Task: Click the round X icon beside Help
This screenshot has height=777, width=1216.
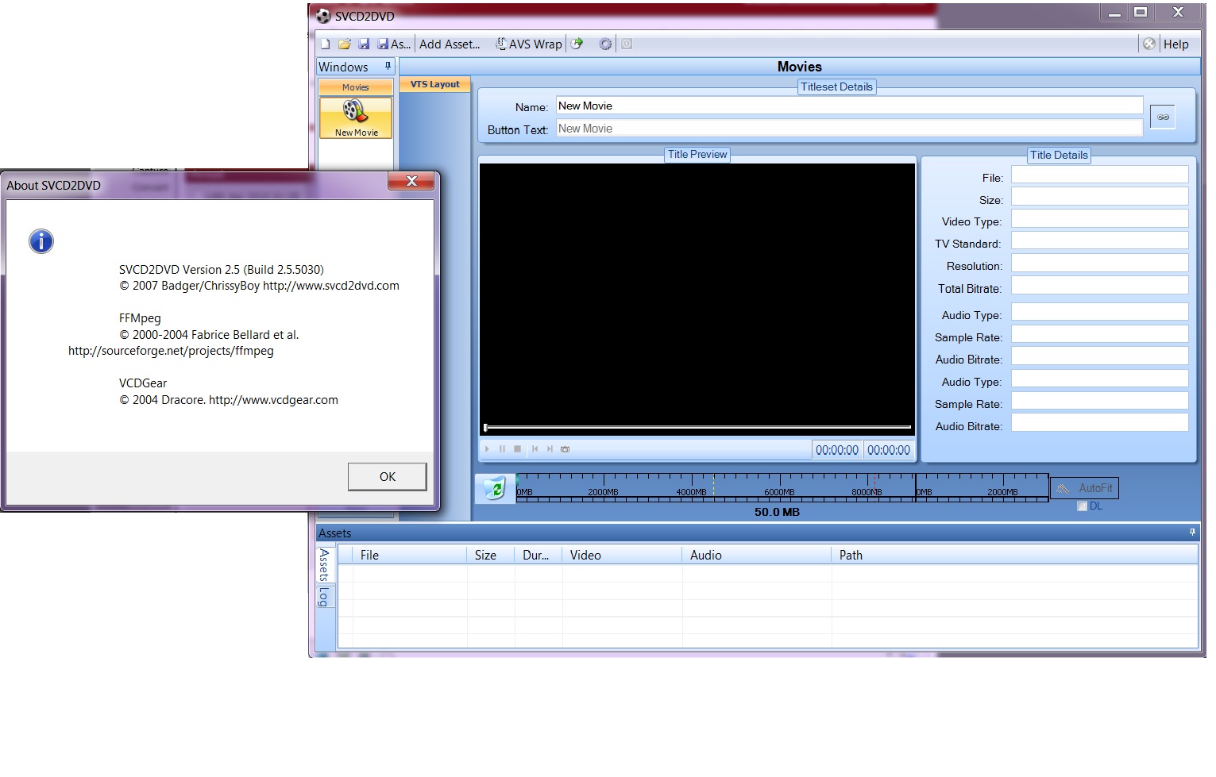Action: [x=1149, y=44]
